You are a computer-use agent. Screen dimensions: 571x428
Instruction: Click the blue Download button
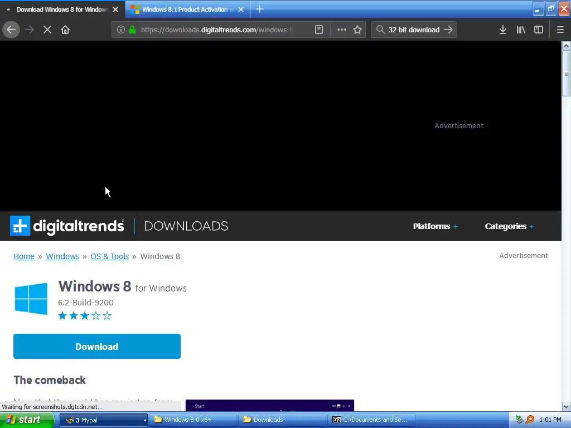[x=97, y=346]
